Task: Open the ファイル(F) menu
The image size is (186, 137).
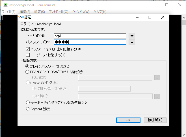Action: coord(9,12)
